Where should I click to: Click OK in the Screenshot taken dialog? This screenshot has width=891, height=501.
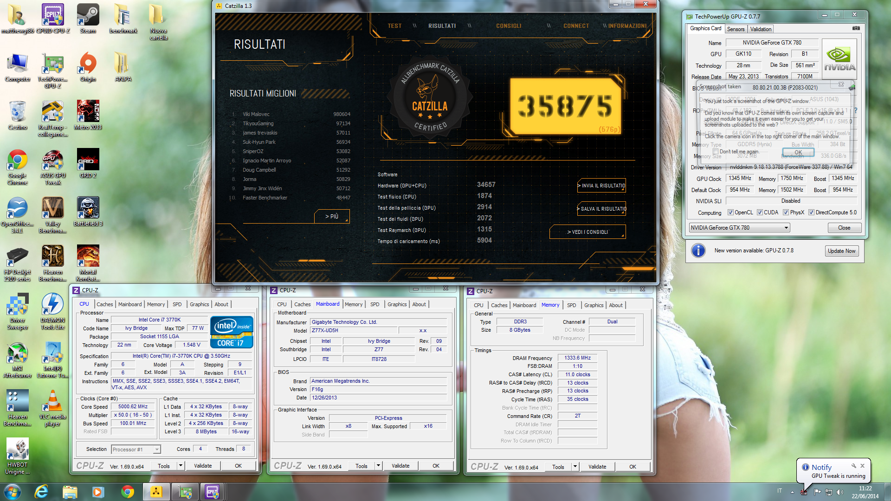798,152
